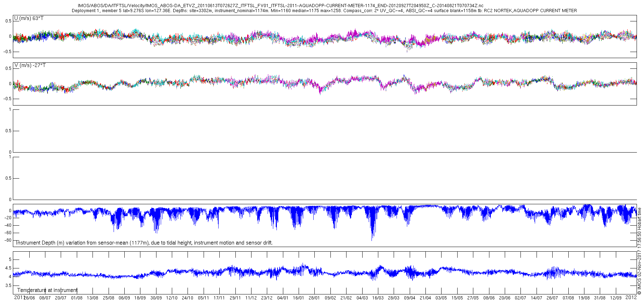Viewport: 643px width, 303px height.
Task: Click the 3.5 tick on the temperature axis
Action: (x=8, y=286)
